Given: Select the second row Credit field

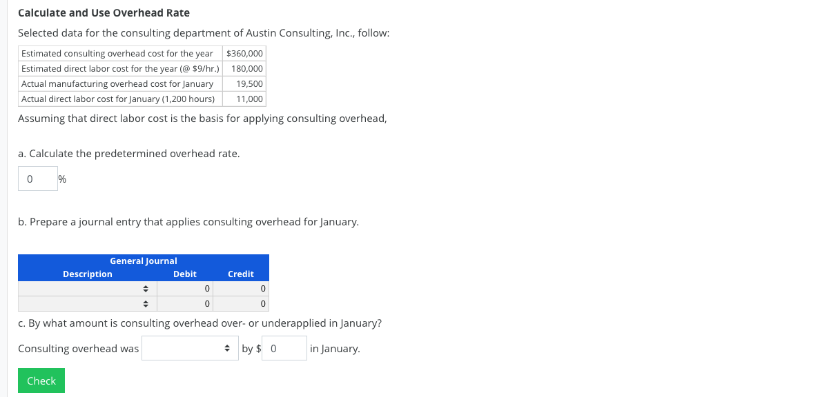Looking at the screenshot, I should pyautogui.click(x=241, y=303).
